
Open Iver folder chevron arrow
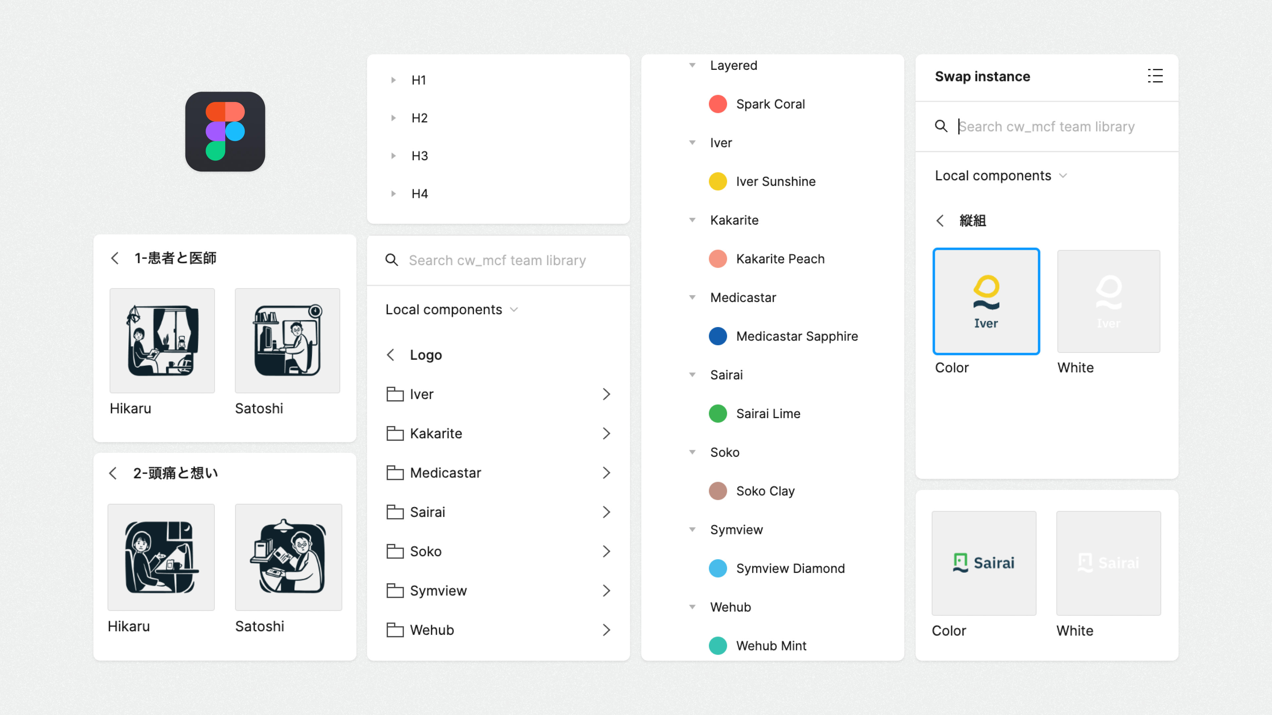pos(607,394)
